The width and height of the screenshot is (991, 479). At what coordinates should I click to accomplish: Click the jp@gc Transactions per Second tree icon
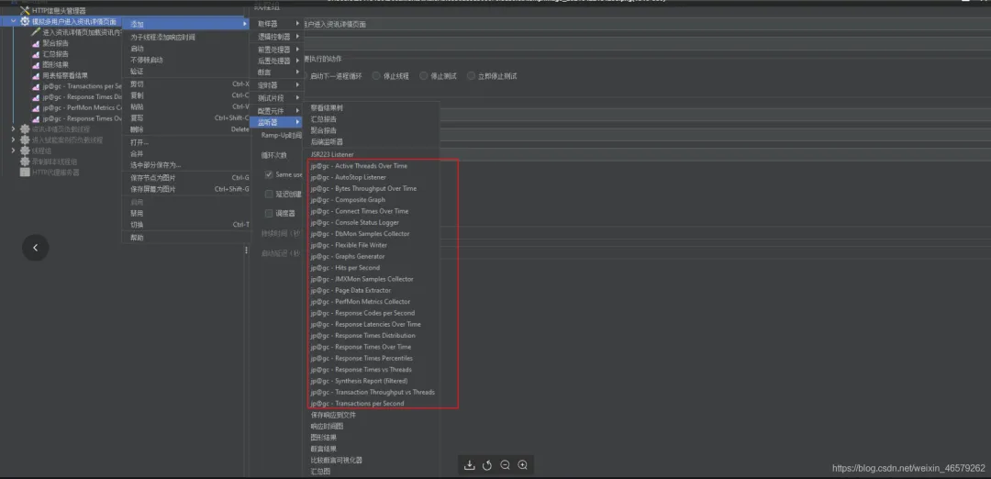(36, 86)
